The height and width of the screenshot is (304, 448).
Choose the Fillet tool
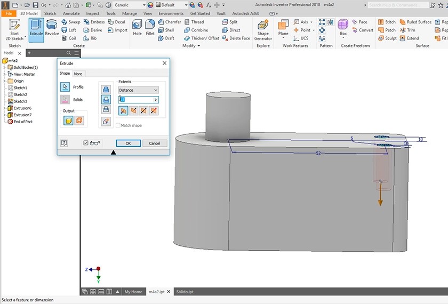click(150, 28)
